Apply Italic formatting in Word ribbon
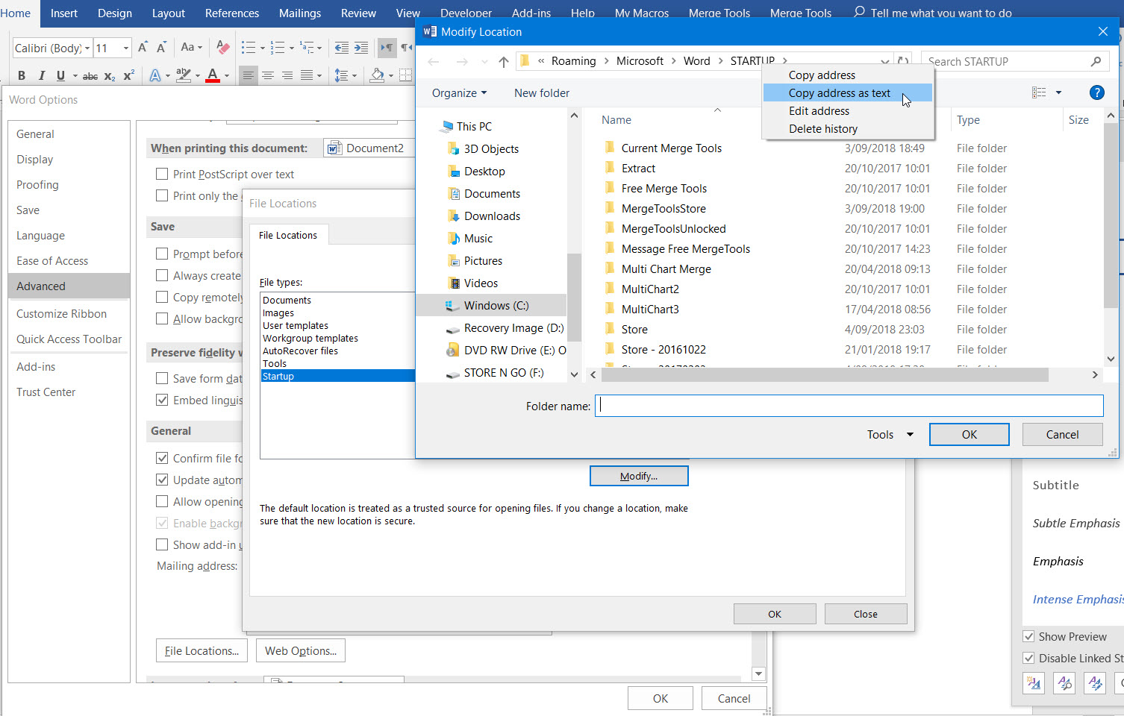Viewport: 1124px width, 716px height. tap(41, 75)
